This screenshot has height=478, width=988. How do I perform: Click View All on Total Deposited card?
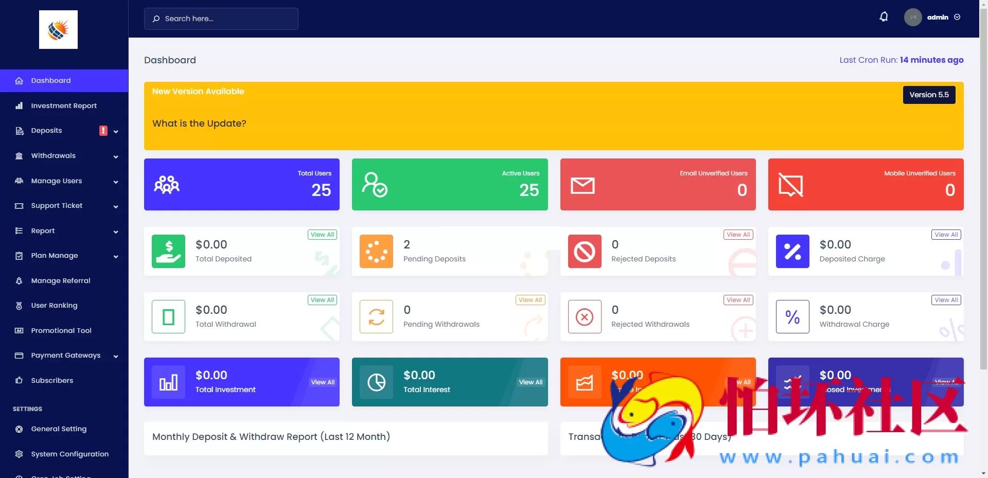pos(322,235)
